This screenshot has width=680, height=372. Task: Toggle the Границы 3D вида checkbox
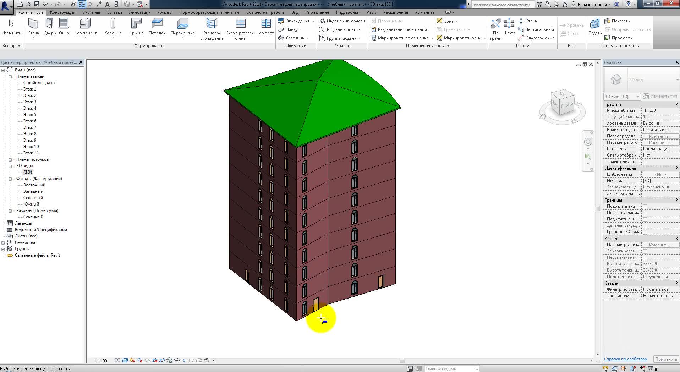pos(645,232)
